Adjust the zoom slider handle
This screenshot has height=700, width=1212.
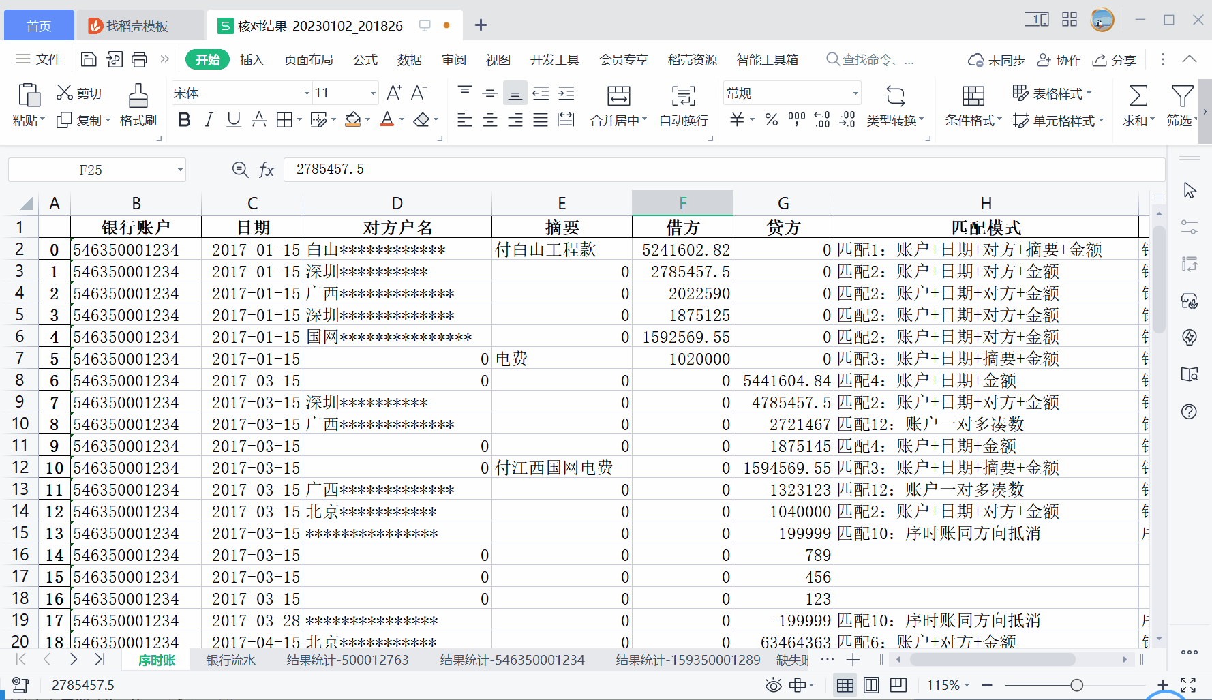click(1076, 685)
